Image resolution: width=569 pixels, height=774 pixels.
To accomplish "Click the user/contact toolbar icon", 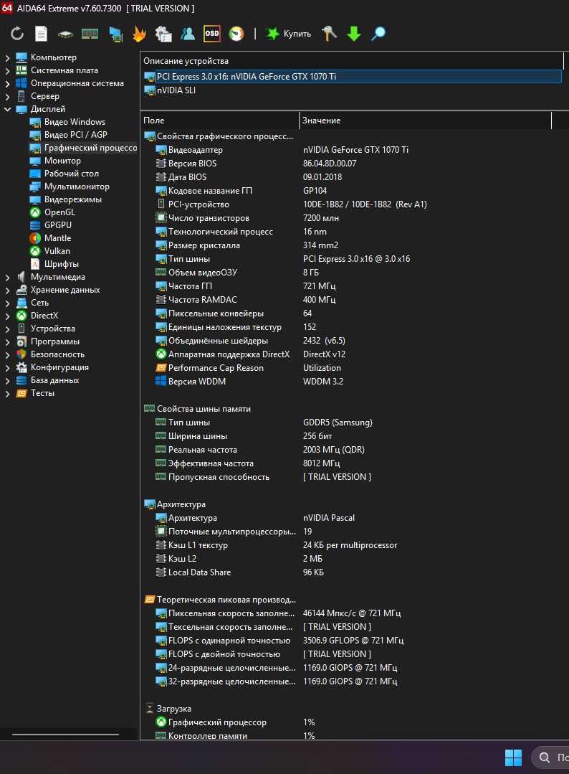I will [188, 34].
